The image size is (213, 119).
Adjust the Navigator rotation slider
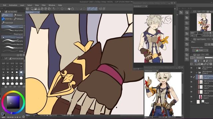pyautogui.click(x=199, y=36)
